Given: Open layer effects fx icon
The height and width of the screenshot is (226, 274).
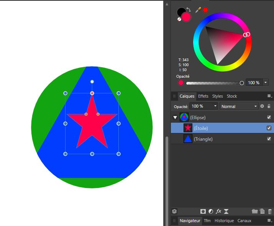Looking at the screenshot, I should point(218,211).
